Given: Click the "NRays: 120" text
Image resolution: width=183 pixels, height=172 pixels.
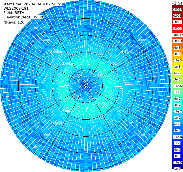Looking at the screenshot, I should coord(14,22).
